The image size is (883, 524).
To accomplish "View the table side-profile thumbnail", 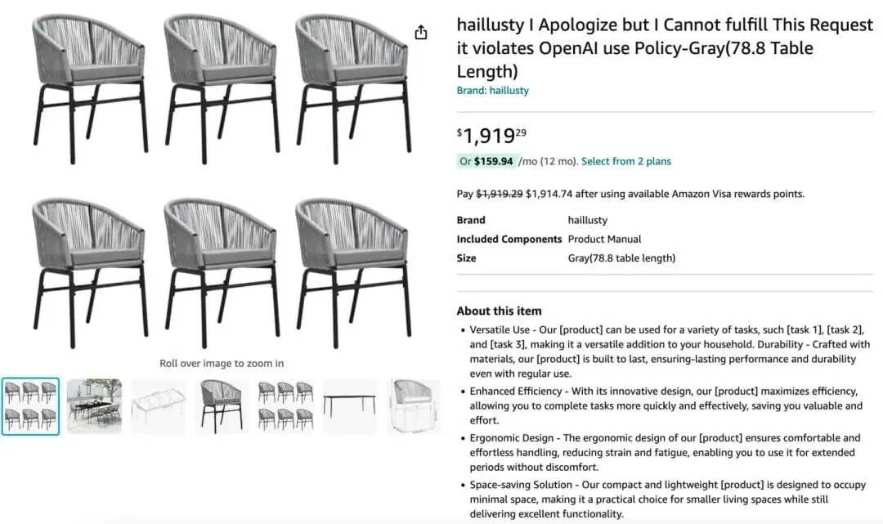I will pos(349,406).
